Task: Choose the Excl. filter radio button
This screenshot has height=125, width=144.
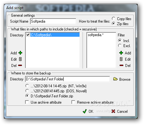Action: 120,46
